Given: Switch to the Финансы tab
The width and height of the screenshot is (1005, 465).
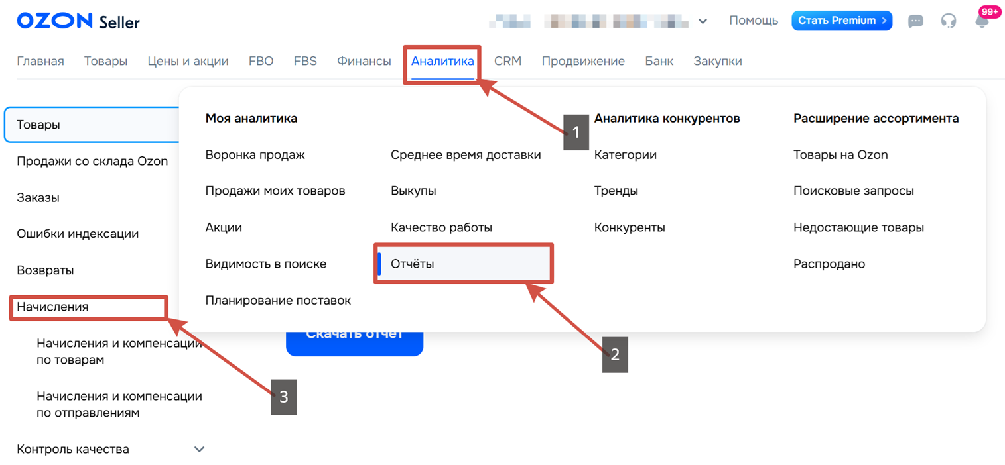Looking at the screenshot, I should [364, 61].
